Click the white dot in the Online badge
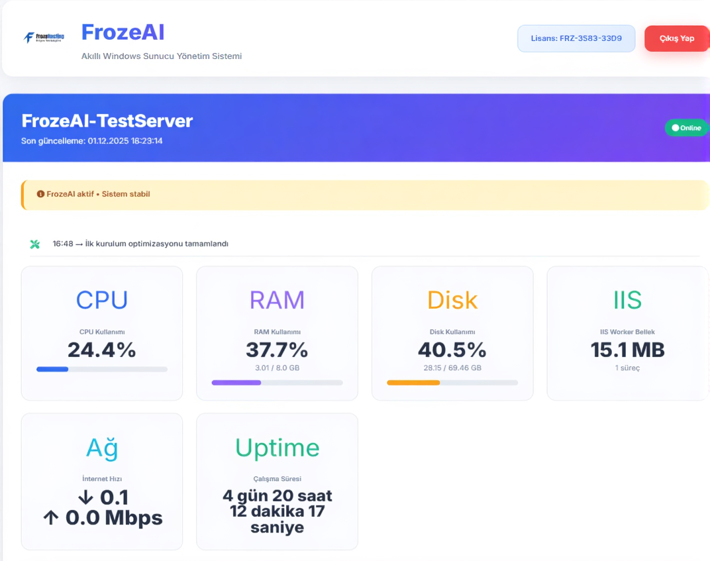Image resolution: width=710 pixels, height=561 pixels. [675, 128]
